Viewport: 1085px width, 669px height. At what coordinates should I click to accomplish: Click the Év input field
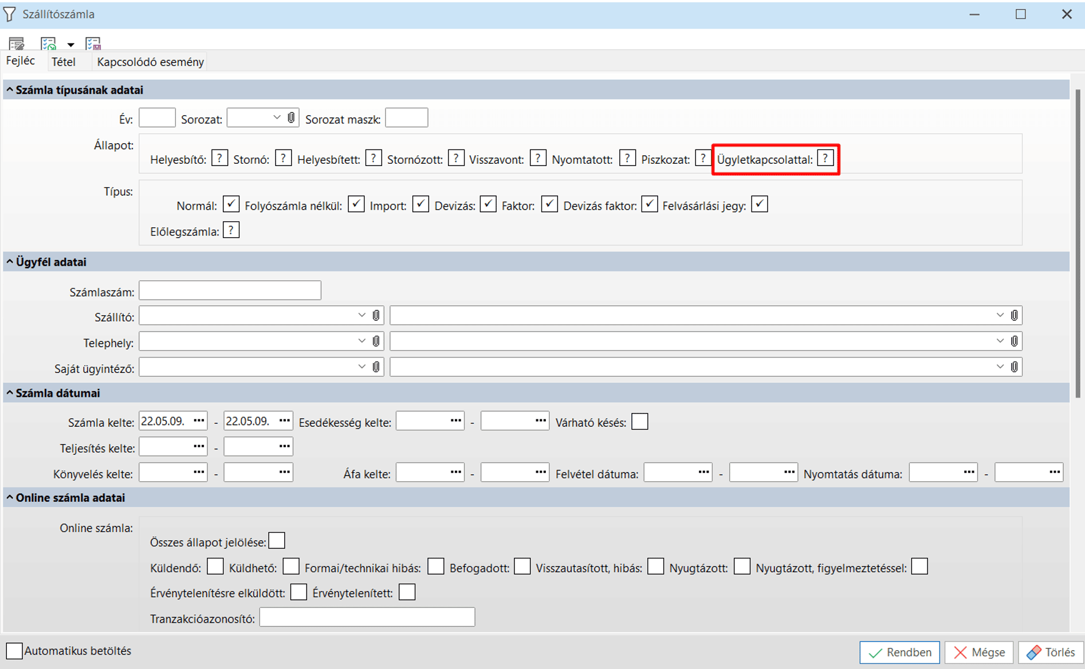coord(158,117)
